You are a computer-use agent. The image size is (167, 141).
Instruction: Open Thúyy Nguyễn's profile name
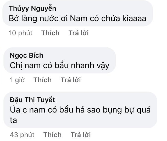(32, 8)
